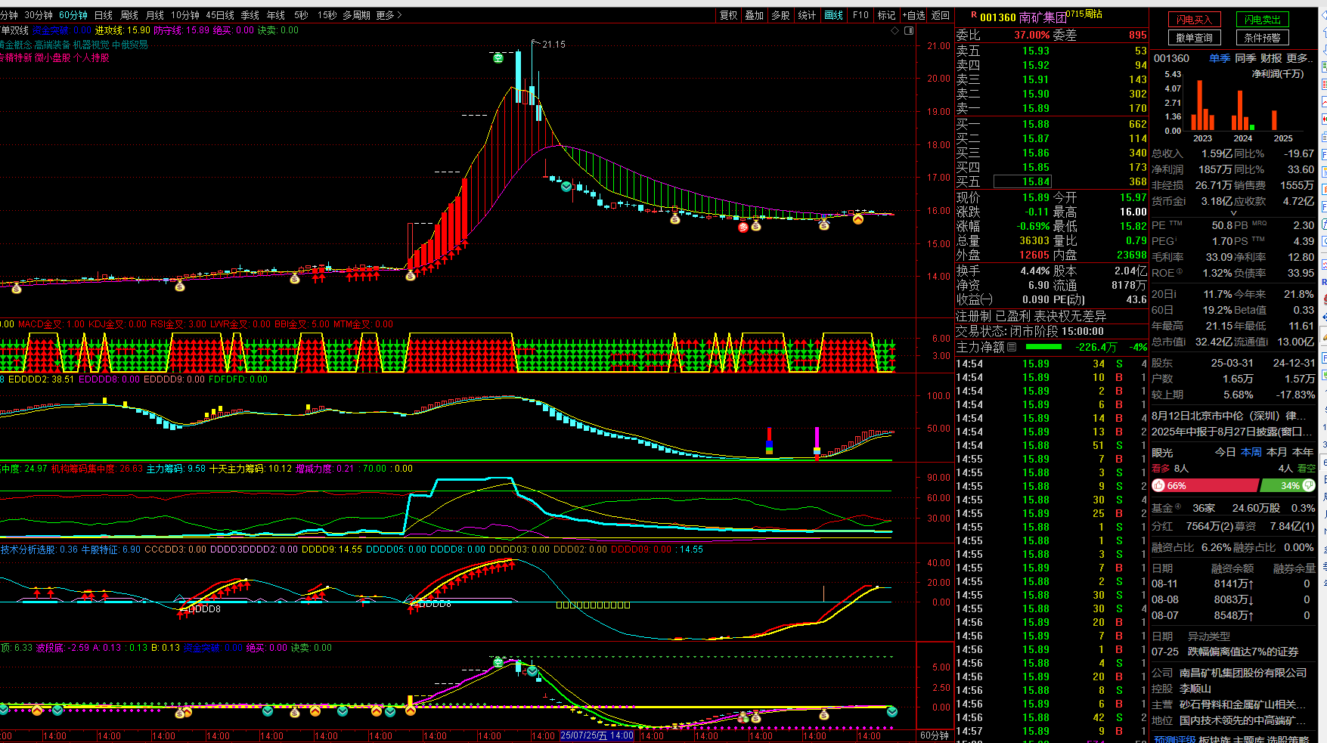Click the stock name 南矿集团 header
1327x743 pixels.
coord(1042,17)
